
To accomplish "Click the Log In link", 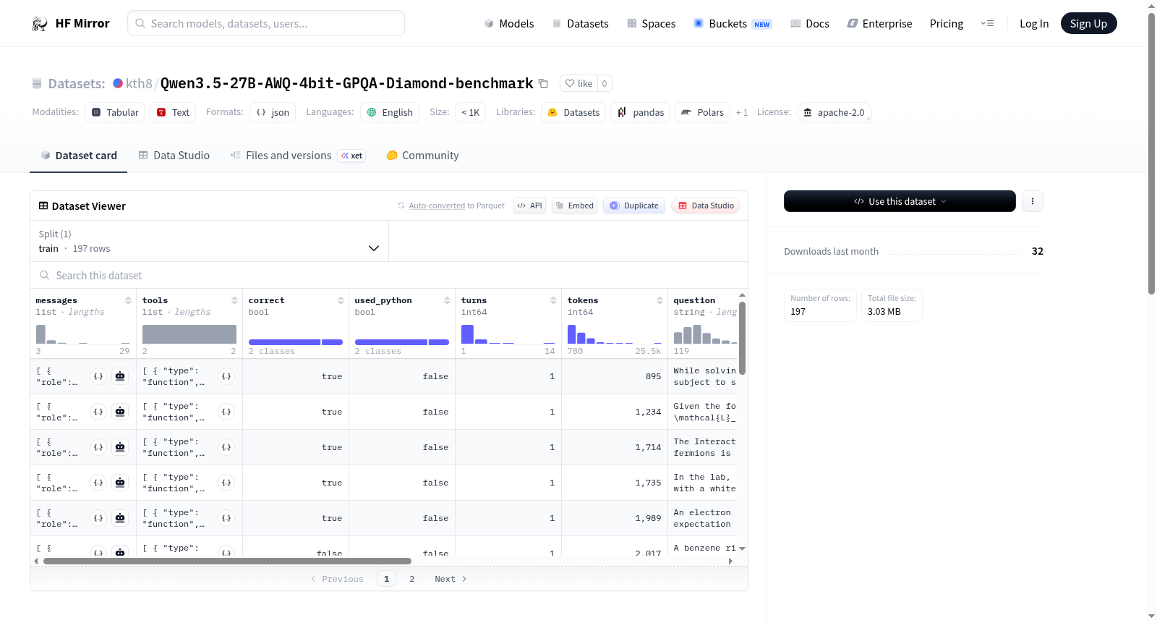I will tap(1034, 23).
